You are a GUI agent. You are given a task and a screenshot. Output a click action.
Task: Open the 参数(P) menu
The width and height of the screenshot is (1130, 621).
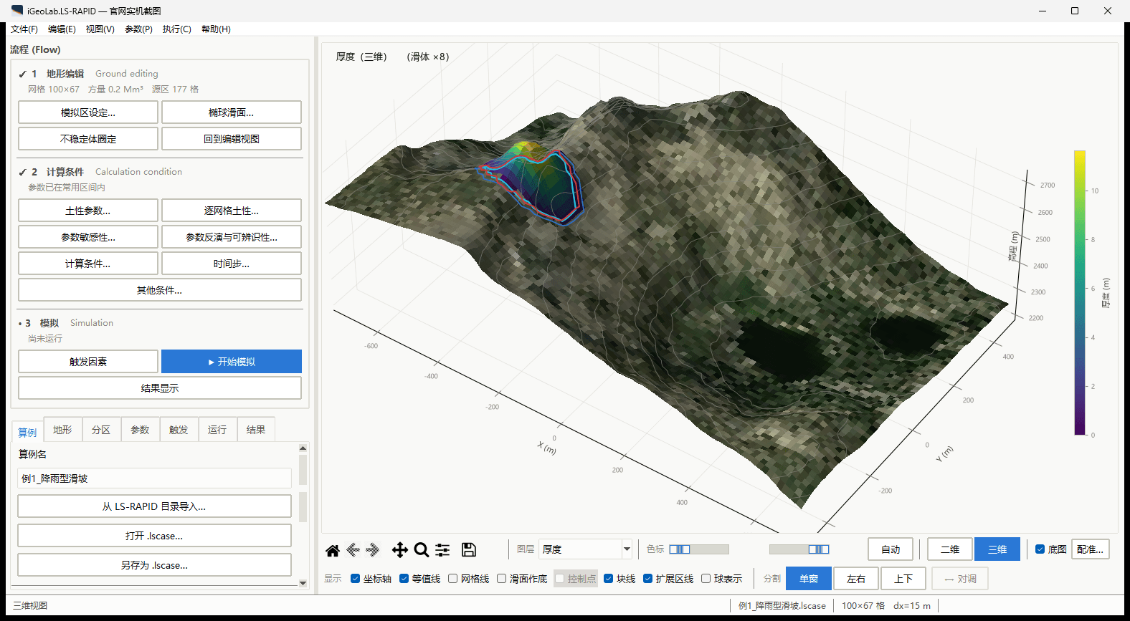pos(138,29)
